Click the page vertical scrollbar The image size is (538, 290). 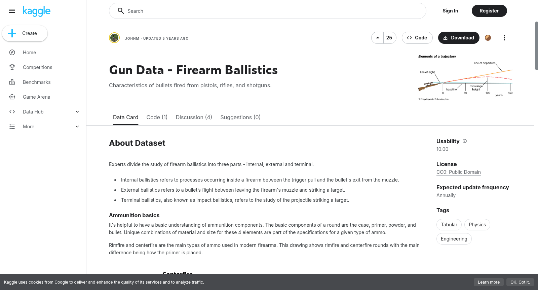(536, 46)
